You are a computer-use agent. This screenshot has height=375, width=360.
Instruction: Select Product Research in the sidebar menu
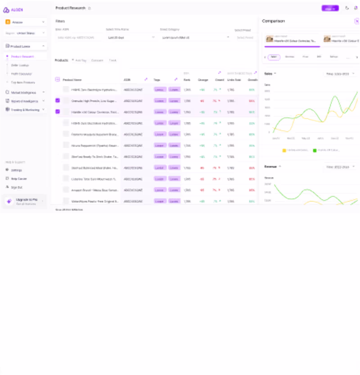pyautogui.click(x=22, y=56)
